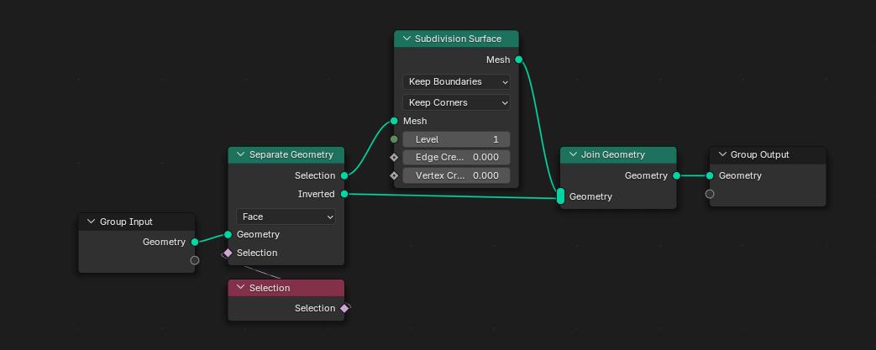The width and height of the screenshot is (876, 350).
Task: Click the Separate Geometry Selection diamond input socket
Action: (x=228, y=253)
